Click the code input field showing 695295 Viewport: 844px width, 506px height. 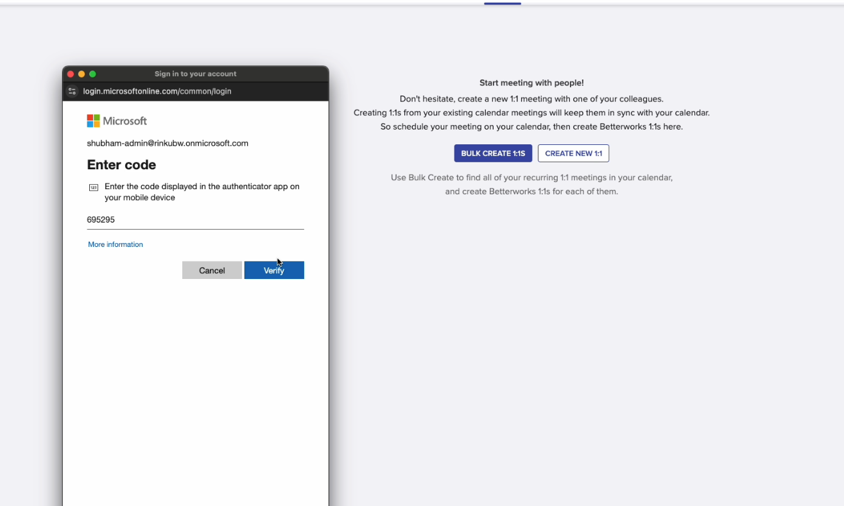click(x=195, y=219)
